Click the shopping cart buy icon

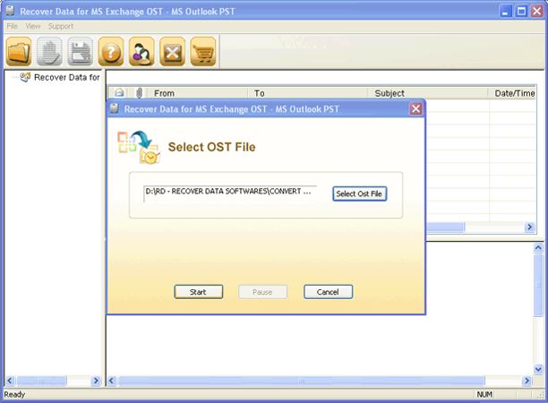(x=203, y=52)
